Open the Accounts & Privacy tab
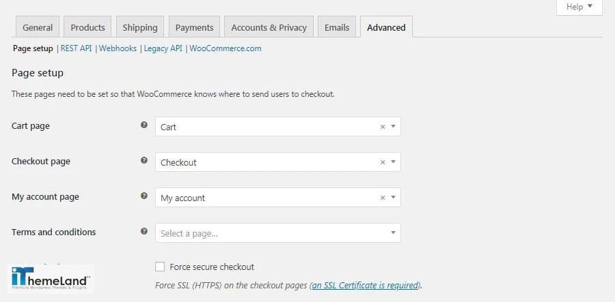This screenshot has width=615, height=302. [269, 27]
